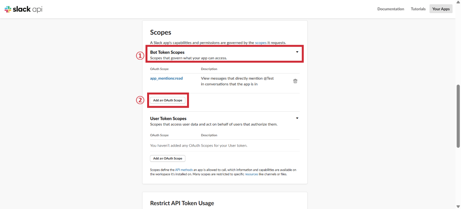Click the page's vertical scrollbar thumb
461x209 pixels.
458,115
